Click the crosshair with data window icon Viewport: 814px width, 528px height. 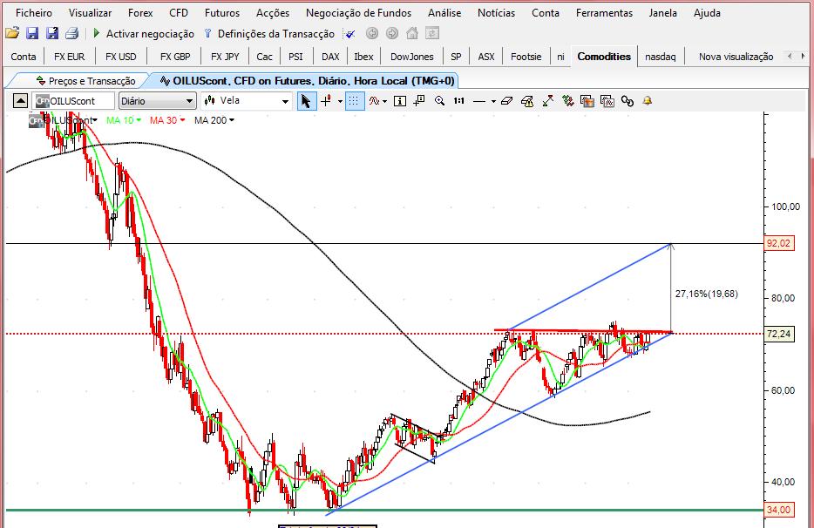(419, 101)
